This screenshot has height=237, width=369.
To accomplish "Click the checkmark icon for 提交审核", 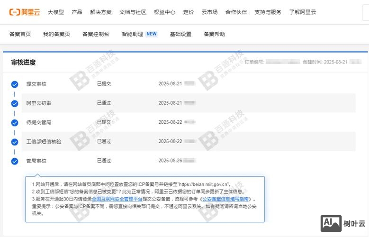I will [x=15, y=84].
